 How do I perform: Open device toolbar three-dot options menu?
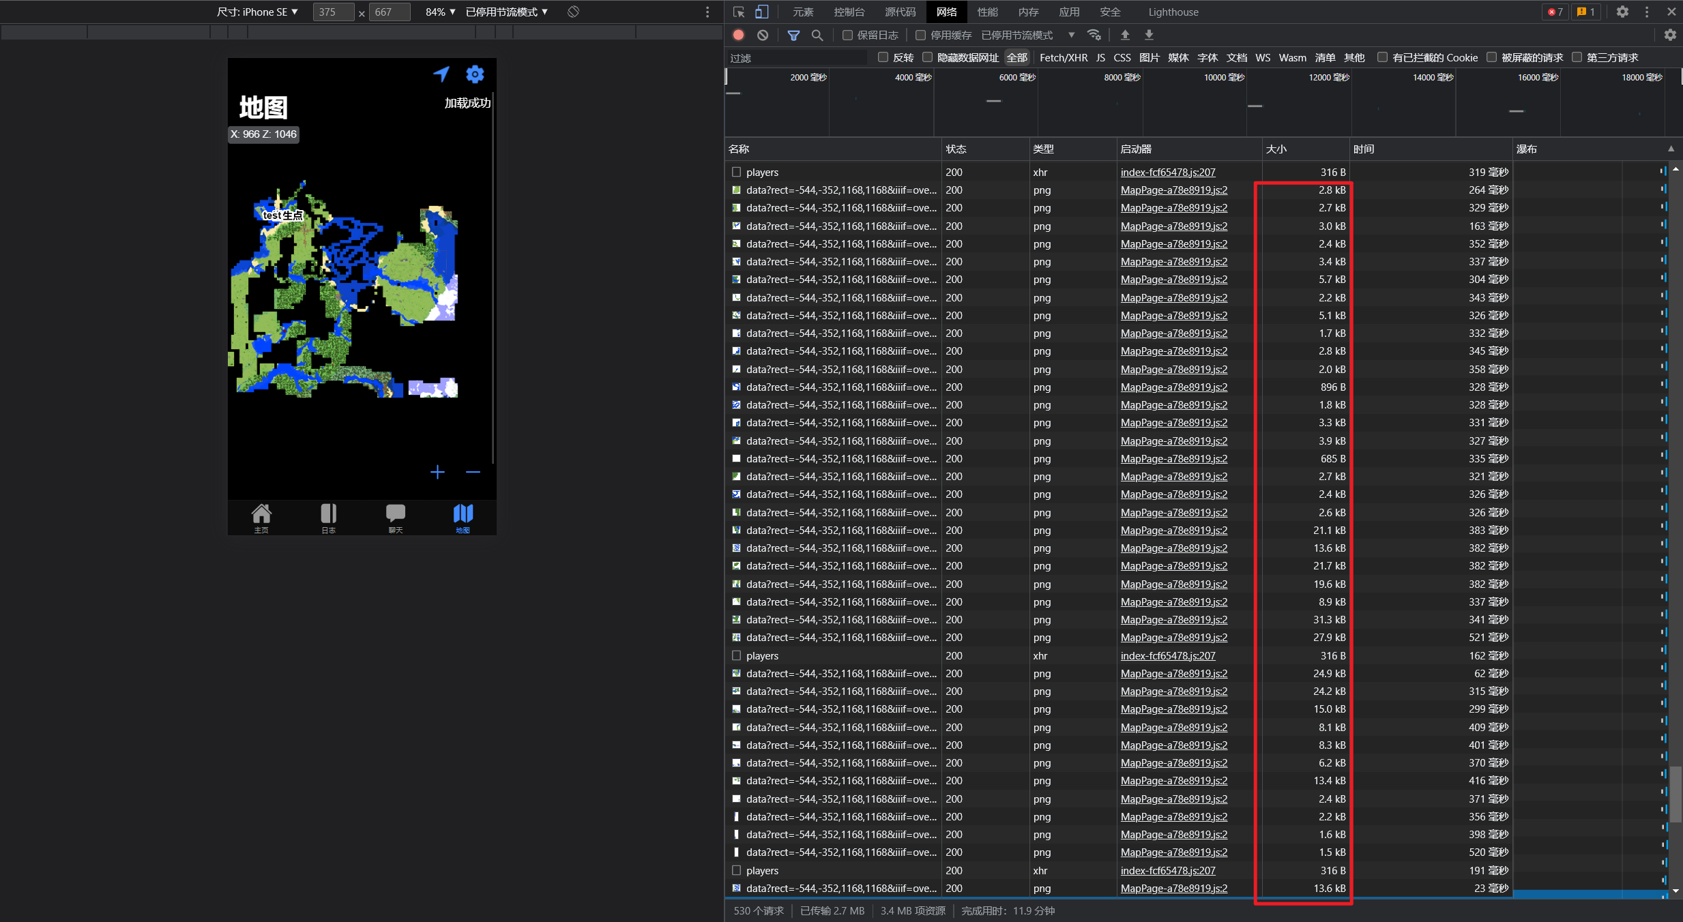click(707, 12)
